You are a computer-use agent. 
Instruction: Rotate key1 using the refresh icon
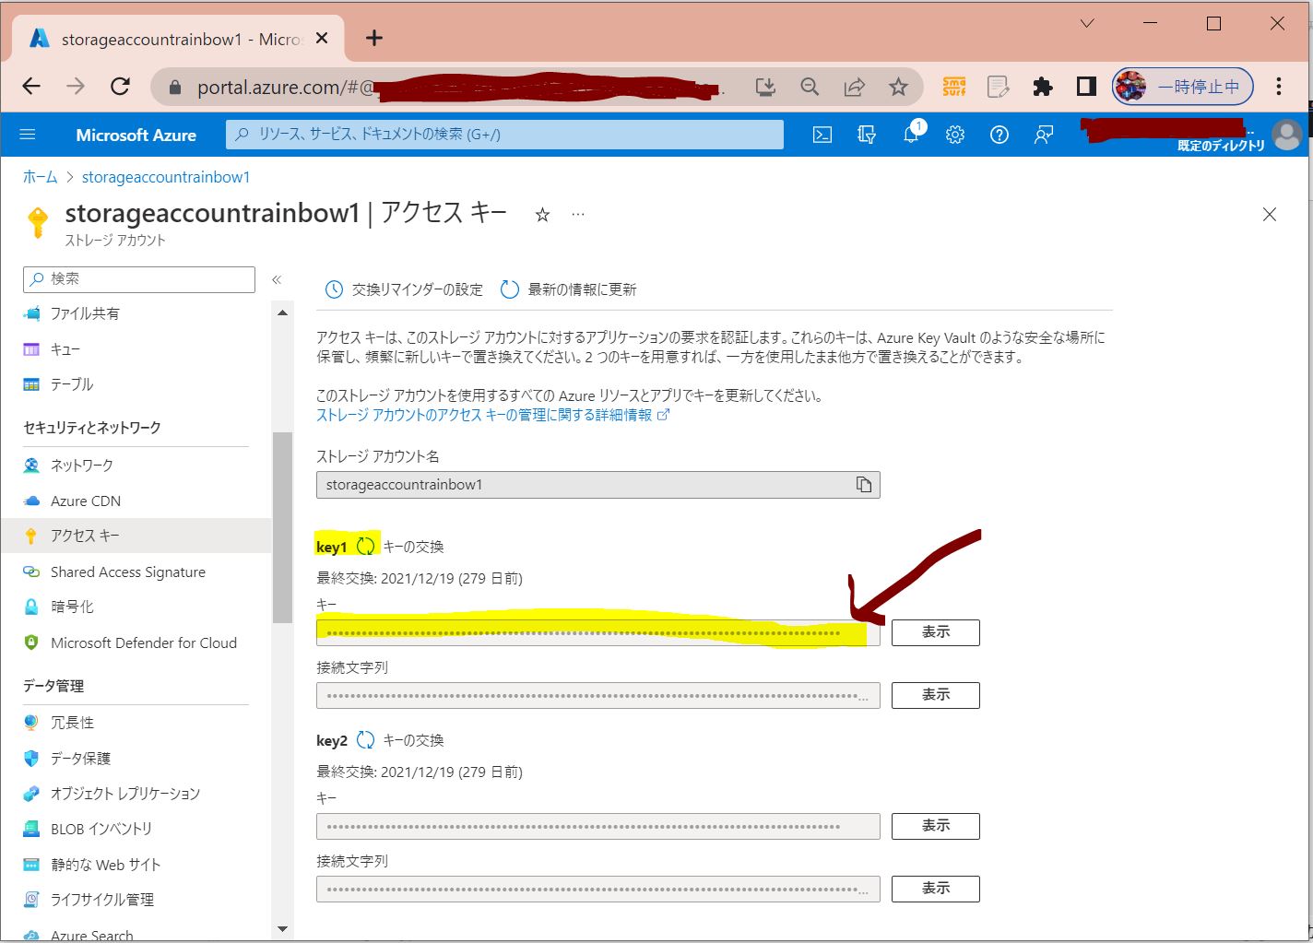pyautogui.click(x=366, y=546)
